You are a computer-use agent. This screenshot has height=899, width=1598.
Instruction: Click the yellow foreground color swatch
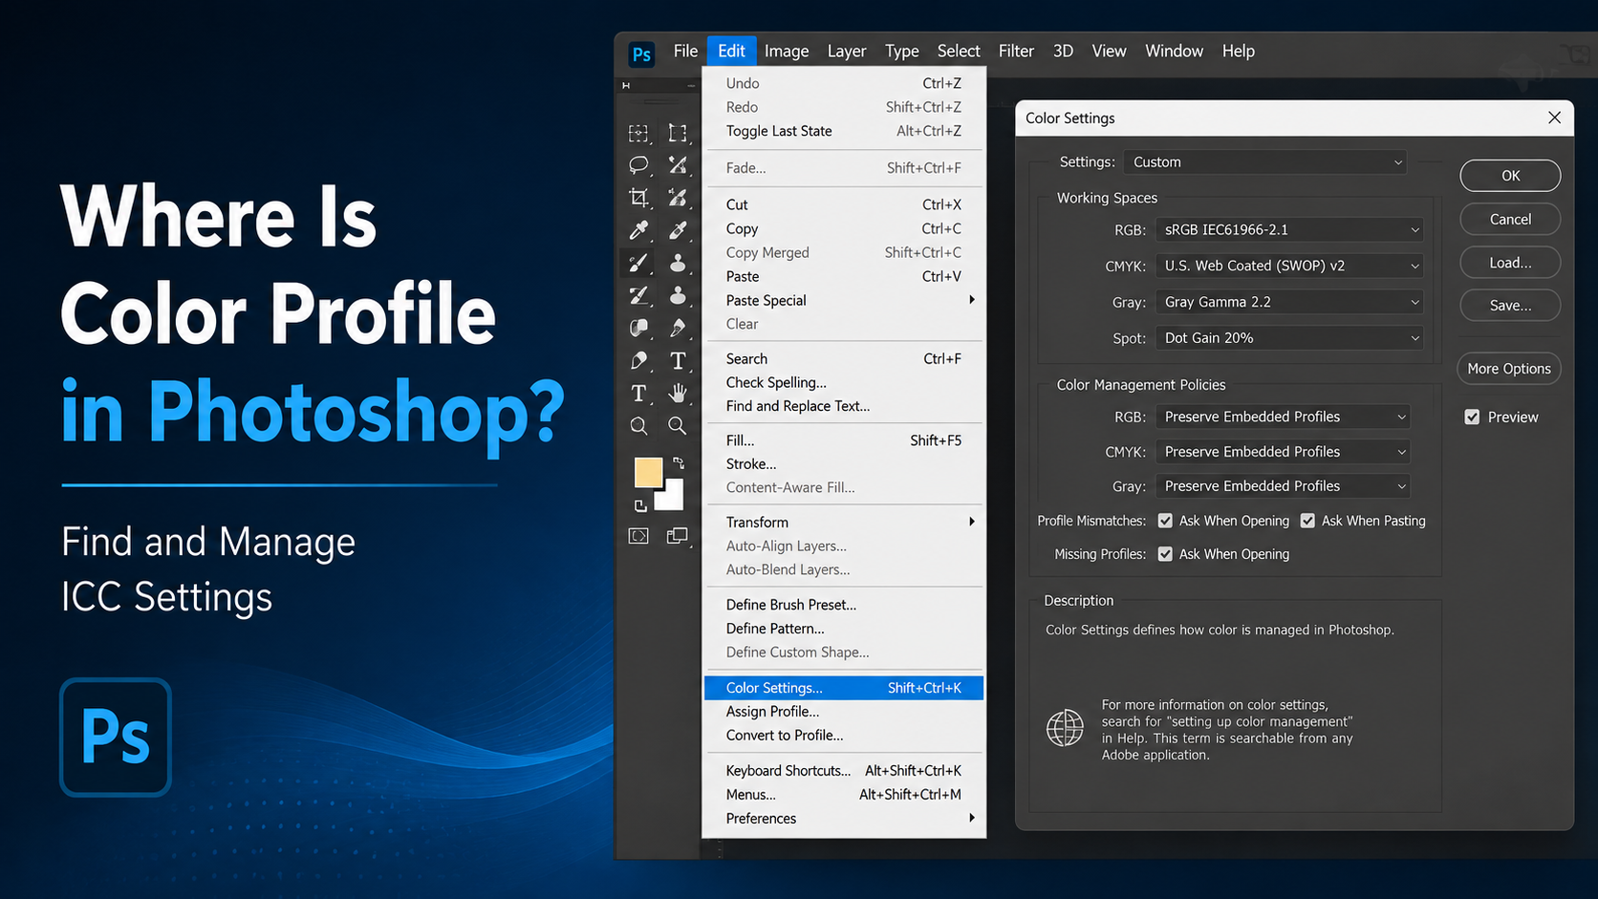647,471
